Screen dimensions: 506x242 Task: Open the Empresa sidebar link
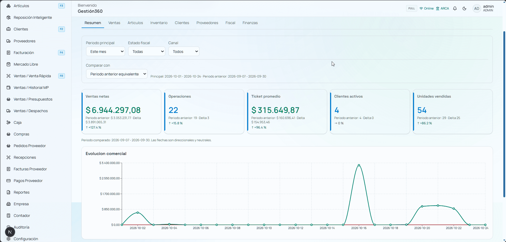point(21,204)
